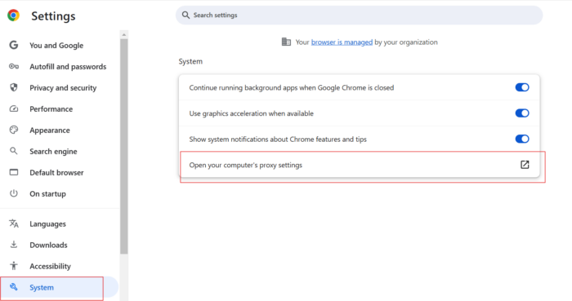Image resolution: width=572 pixels, height=301 pixels.
Task: Click the sidebar scrollbar up arrow
Action: tap(124, 34)
